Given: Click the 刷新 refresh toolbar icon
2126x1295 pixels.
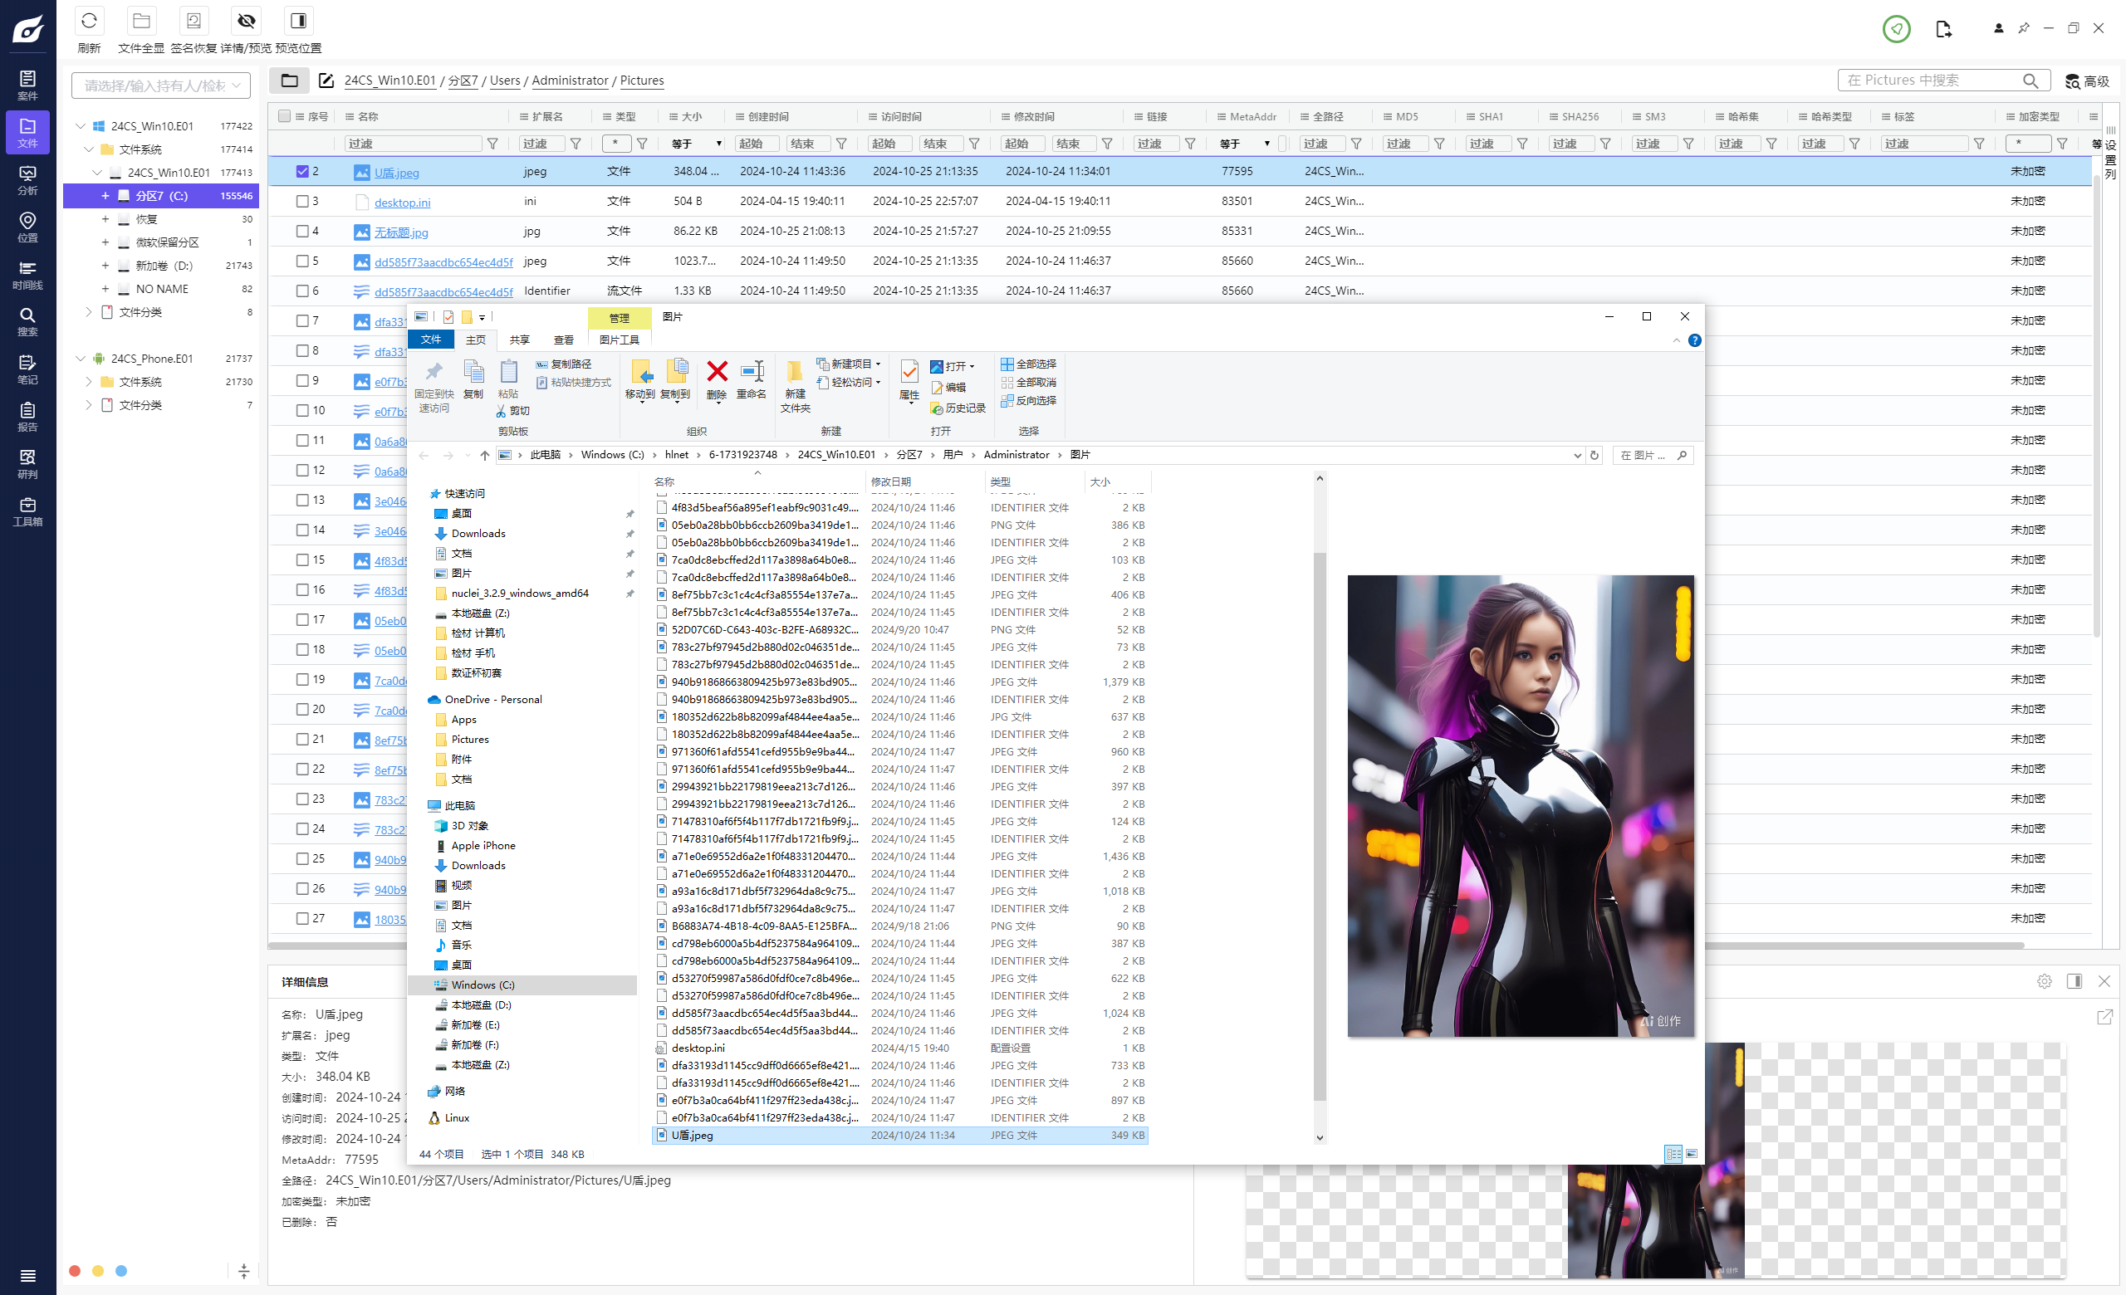Looking at the screenshot, I should coord(89,21).
